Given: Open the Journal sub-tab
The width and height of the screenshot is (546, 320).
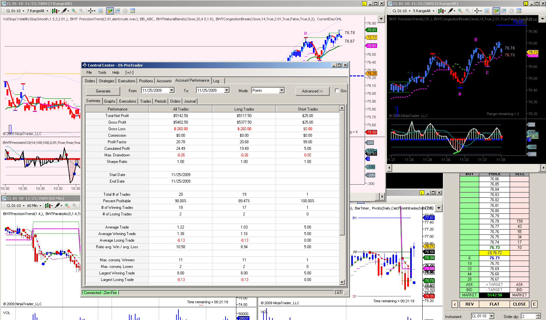Looking at the screenshot, I should point(190,101).
